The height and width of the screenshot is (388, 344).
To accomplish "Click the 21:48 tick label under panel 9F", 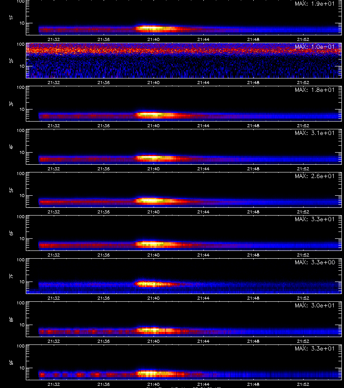I will point(253,384).
